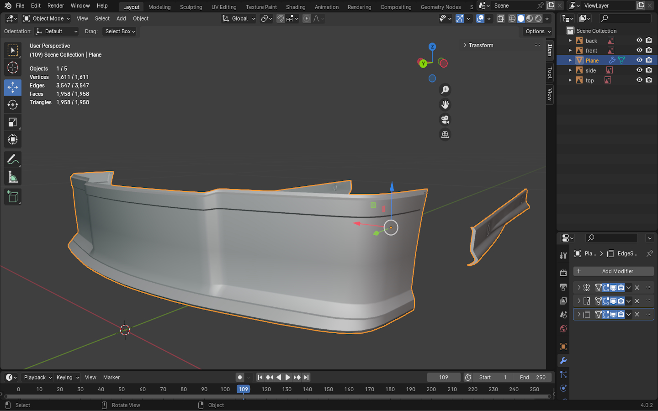The height and width of the screenshot is (411, 658).
Task: Open the Global transform orientation dropdown
Action: point(239,19)
